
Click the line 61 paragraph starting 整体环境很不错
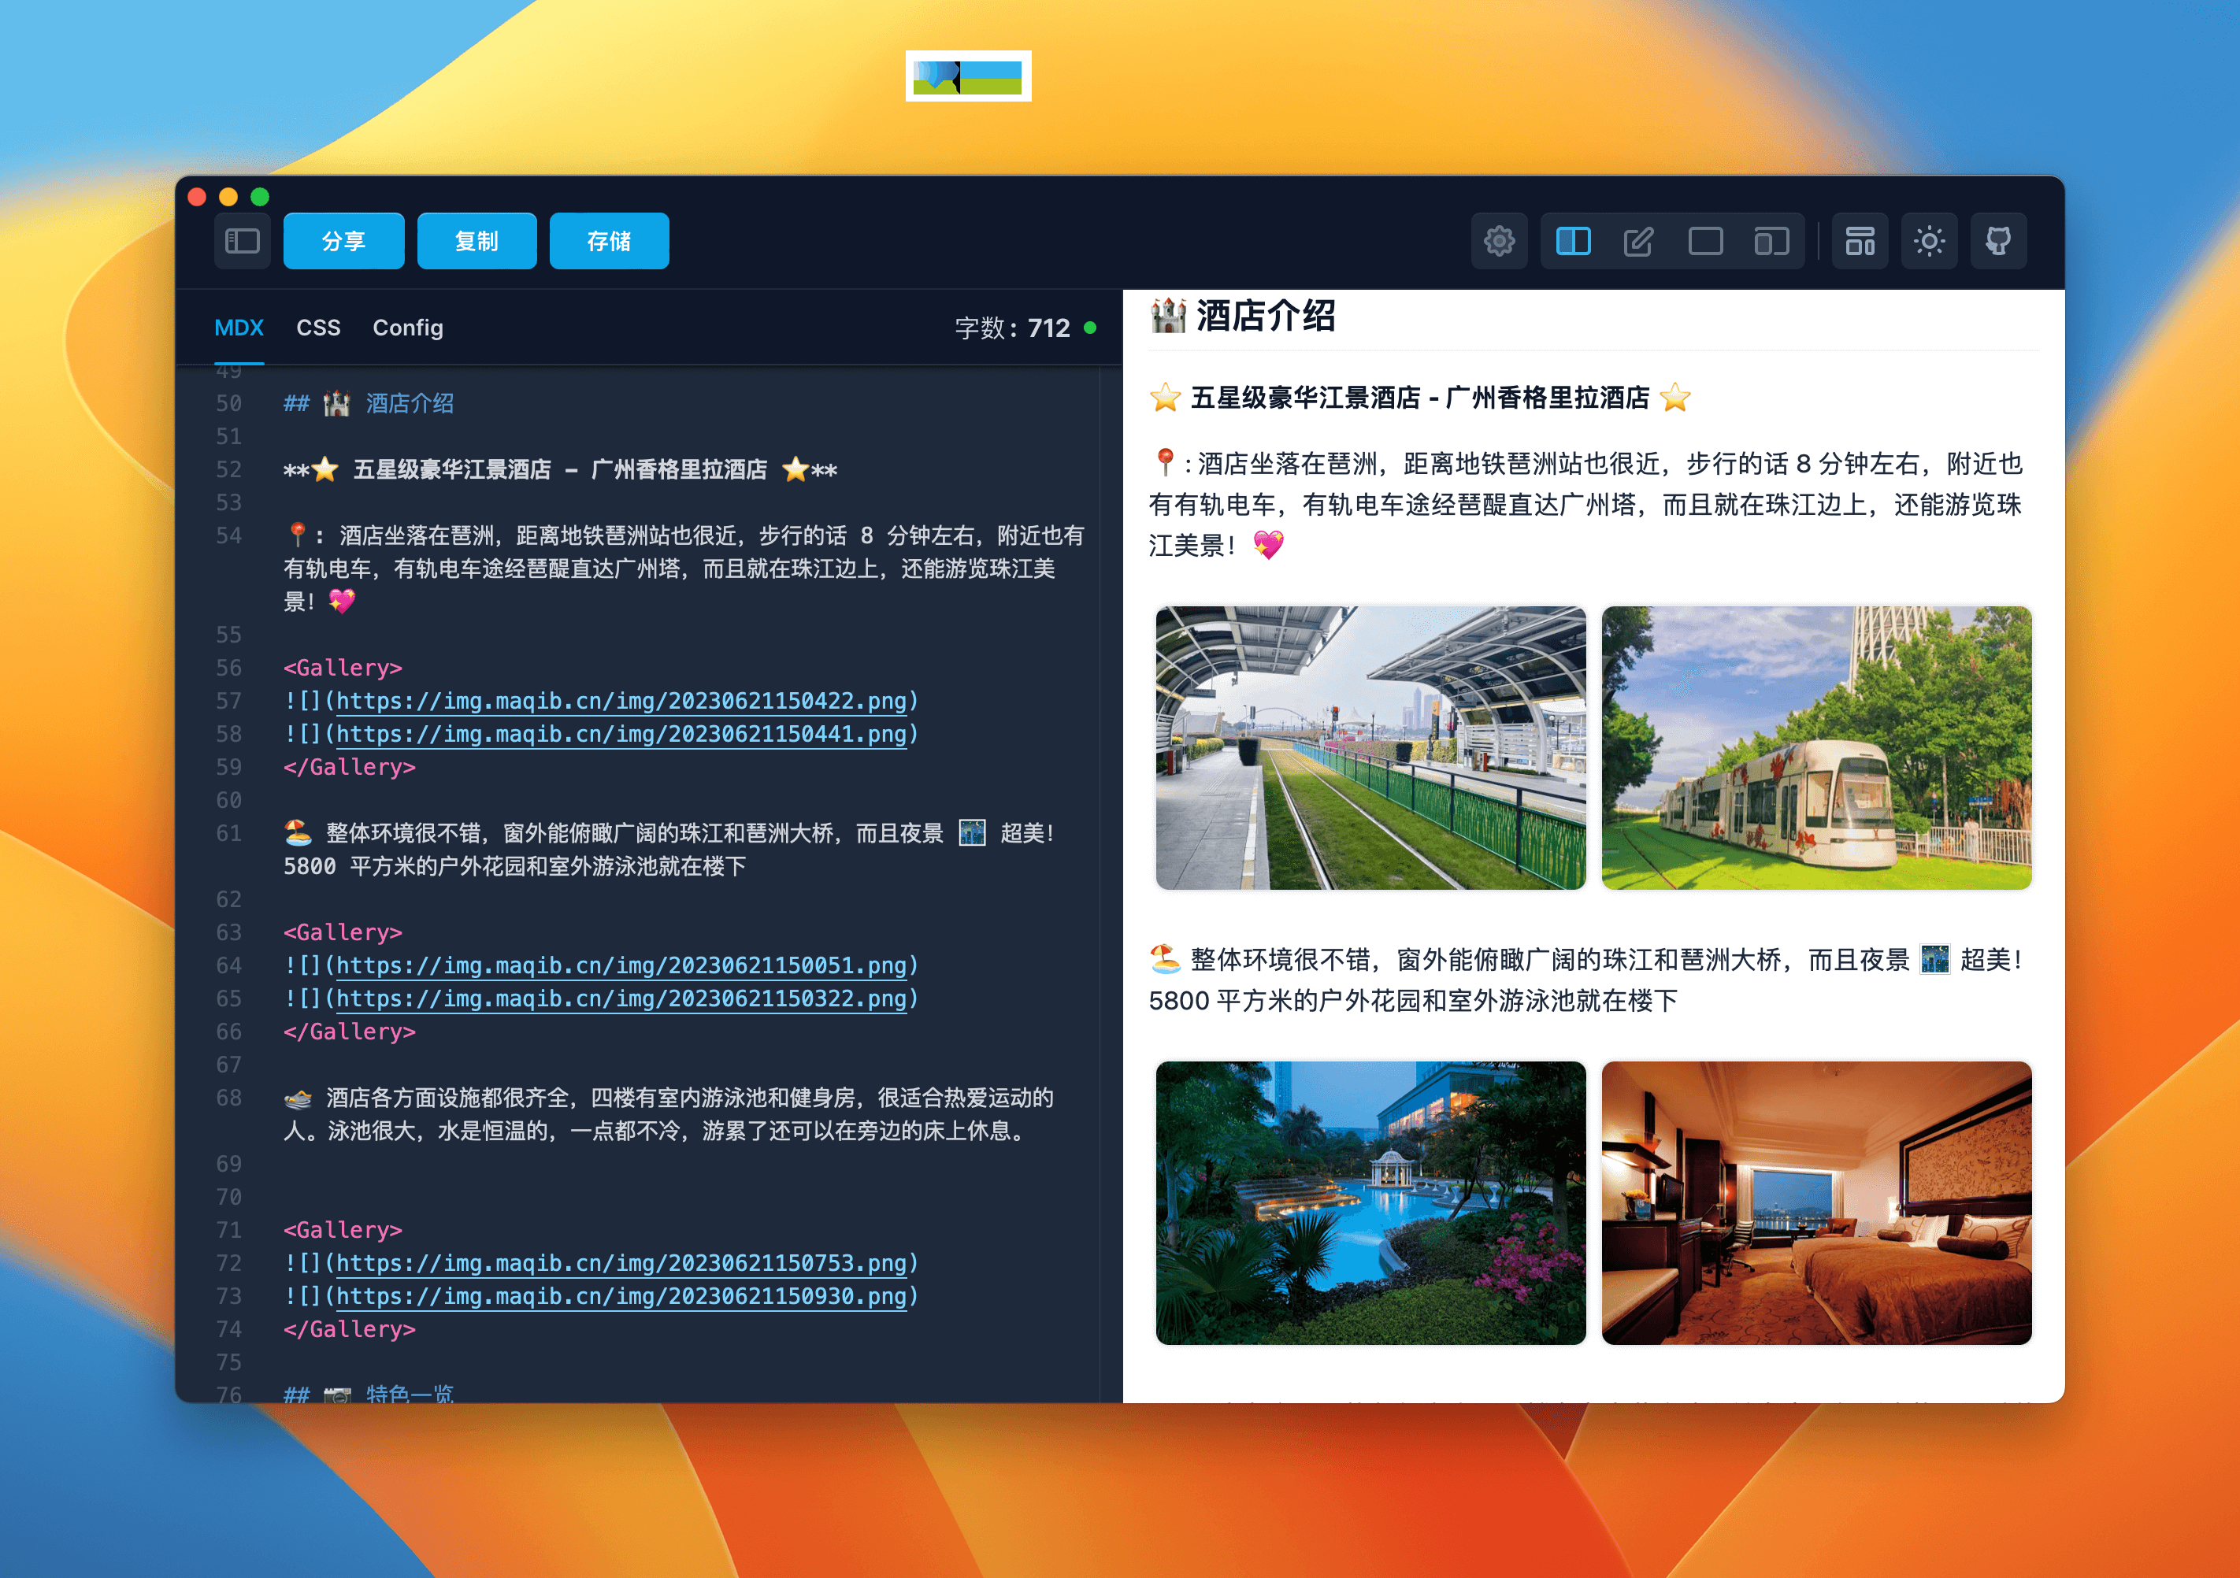point(669,850)
